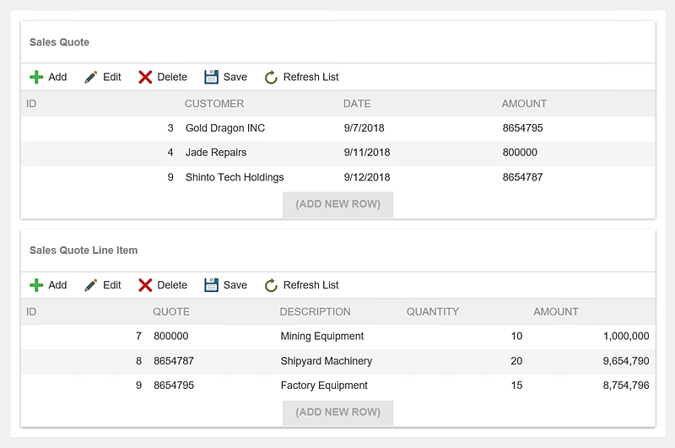Click the red Delete icon in Sales Quote
The height and width of the screenshot is (448, 675).
click(x=145, y=77)
